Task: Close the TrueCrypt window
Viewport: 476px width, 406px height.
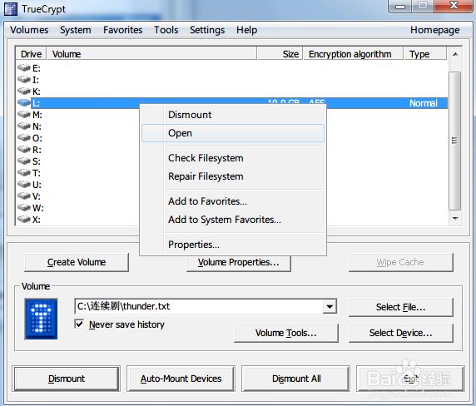Action: pyautogui.click(x=454, y=6)
